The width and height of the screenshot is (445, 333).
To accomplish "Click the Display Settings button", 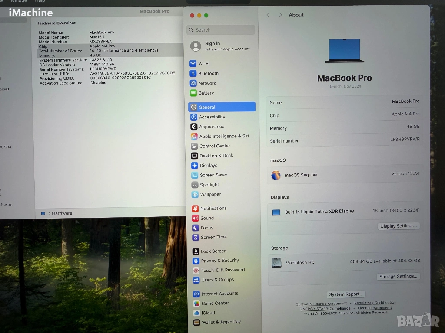I will point(399,226).
